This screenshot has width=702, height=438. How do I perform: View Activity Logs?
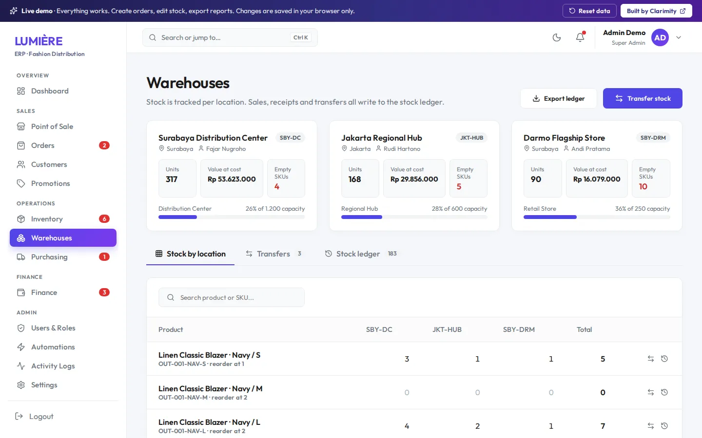click(x=63, y=366)
